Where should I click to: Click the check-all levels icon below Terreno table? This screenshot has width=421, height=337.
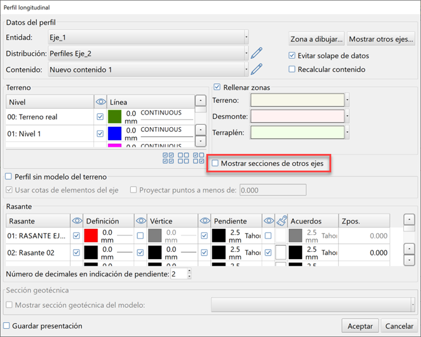coord(168,158)
